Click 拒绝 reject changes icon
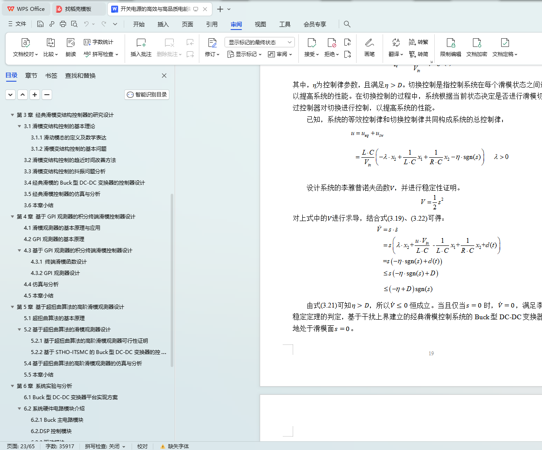This screenshot has width=542, height=450. (x=332, y=48)
